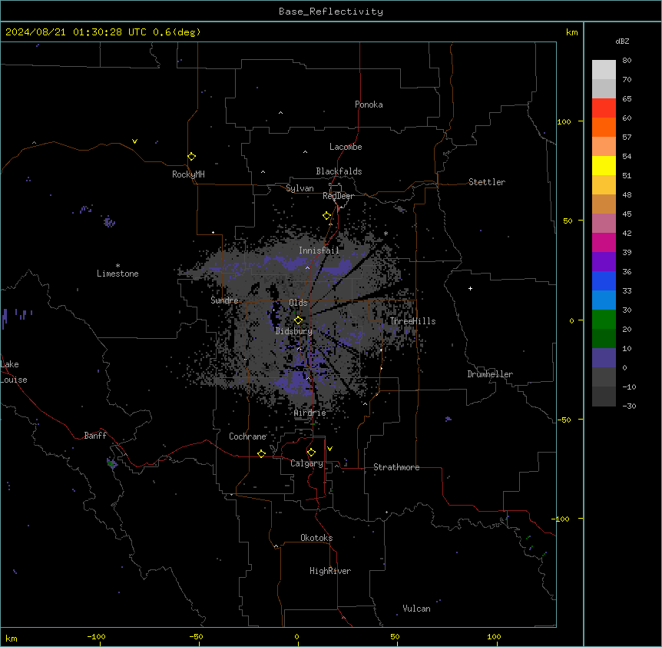
Task: Pick the bright green 30 dBZ swatch
Action: click(604, 320)
